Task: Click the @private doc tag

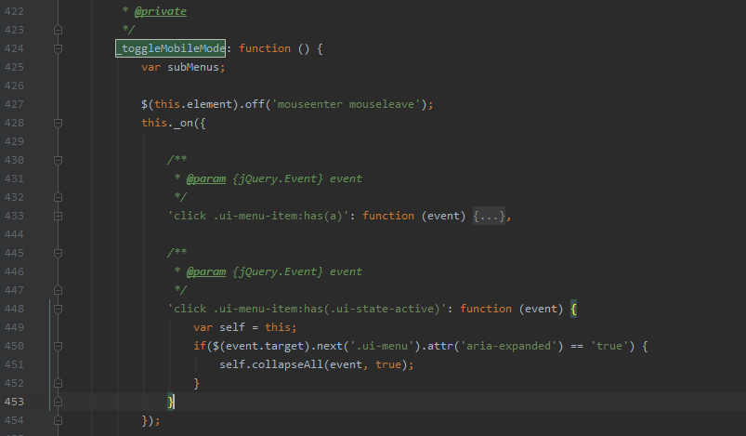Action: (x=160, y=11)
